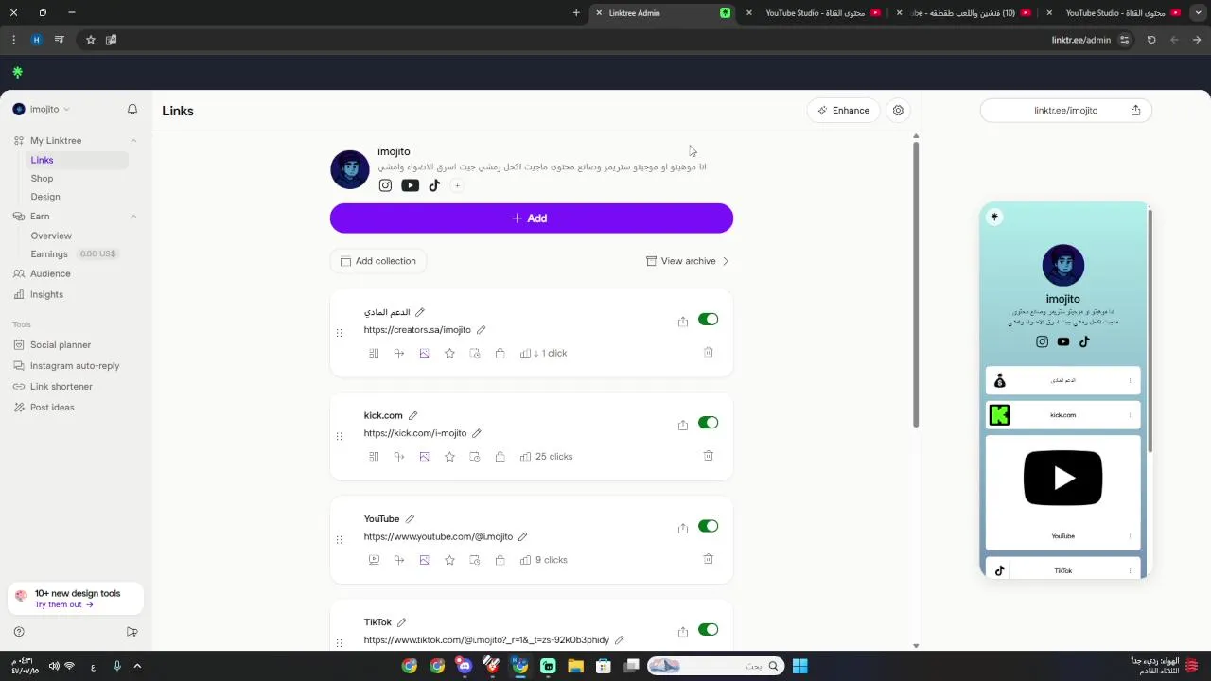Edit the YouTube link title
This screenshot has height=681, width=1211.
pos(410,519)
